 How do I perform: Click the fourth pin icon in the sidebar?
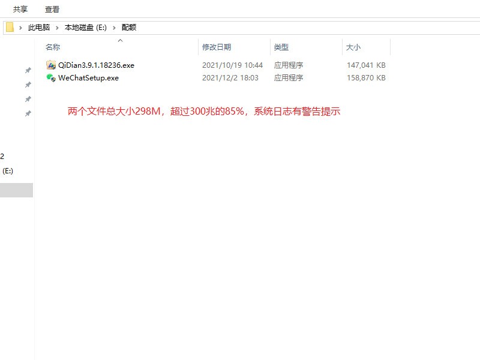tap(28, 113)
